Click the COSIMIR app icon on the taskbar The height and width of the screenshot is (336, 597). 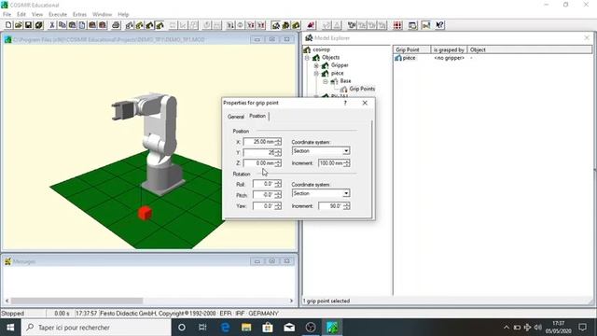(332, 328)
